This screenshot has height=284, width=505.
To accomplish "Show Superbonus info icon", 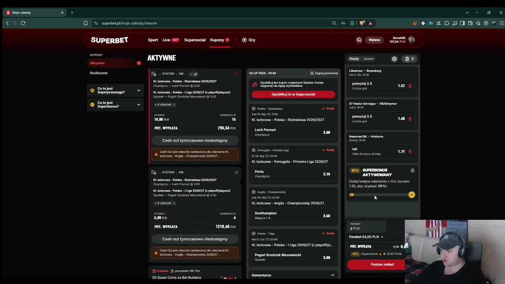I will (x=413, y=170).
